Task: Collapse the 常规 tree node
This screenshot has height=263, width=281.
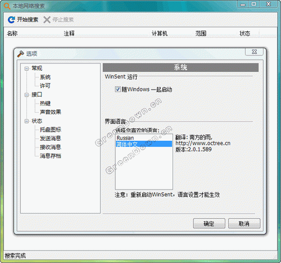Action: [x=26, y=68]
